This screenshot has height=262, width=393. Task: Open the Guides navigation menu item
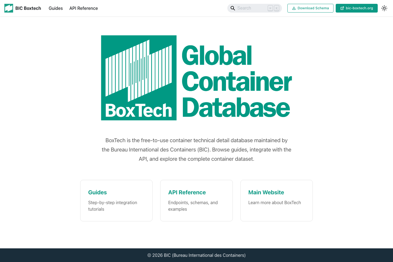56,8
